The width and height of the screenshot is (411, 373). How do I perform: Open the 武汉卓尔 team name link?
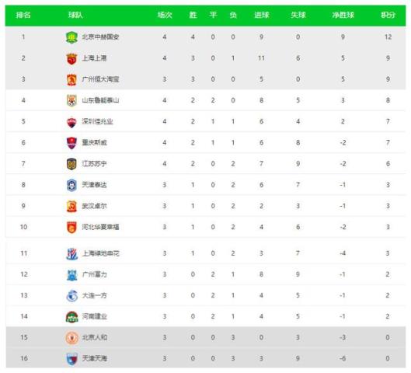tap(94, 206)
